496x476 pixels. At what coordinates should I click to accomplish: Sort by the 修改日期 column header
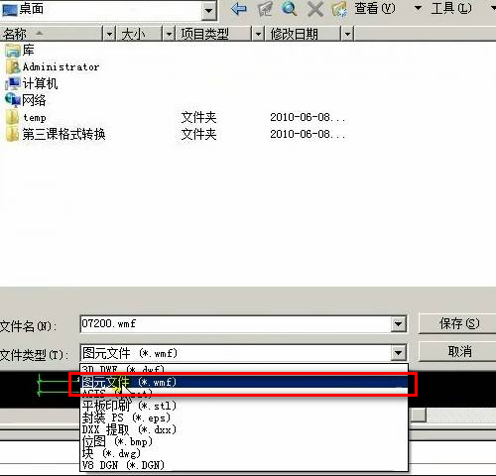(303, 34)
